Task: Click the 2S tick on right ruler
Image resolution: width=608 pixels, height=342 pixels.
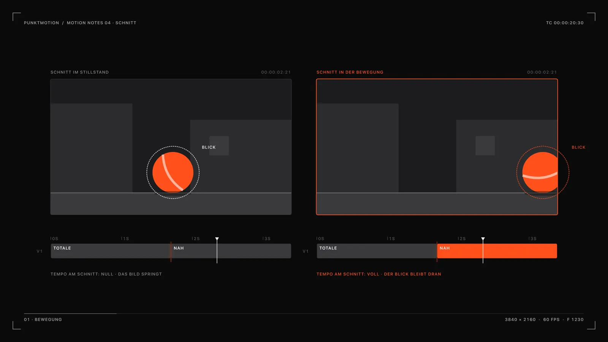Action: pos(462,239)
